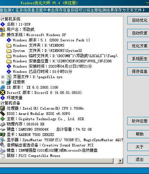The image size is (149, 174).
Task: Click the 退出 button
Action: [x=138, y=159]
